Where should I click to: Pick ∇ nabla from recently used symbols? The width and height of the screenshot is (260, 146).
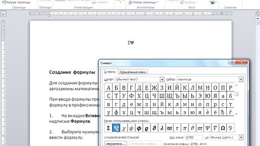pyautogui.click(x=215, y=128)
